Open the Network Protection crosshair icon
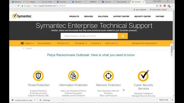184x103 pixels. 108,76
